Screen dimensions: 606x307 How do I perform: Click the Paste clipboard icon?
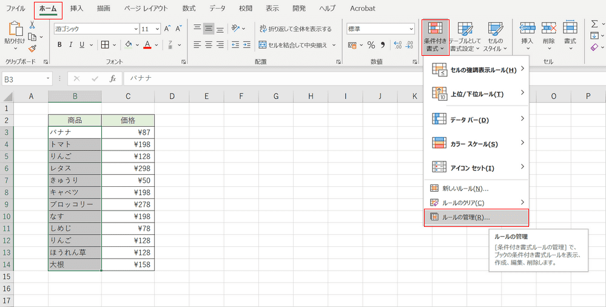point(15,29)
